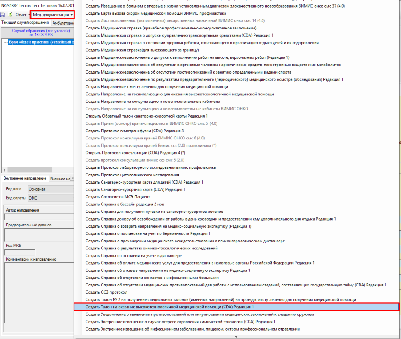Click the Автор направления field

(39, 217)
